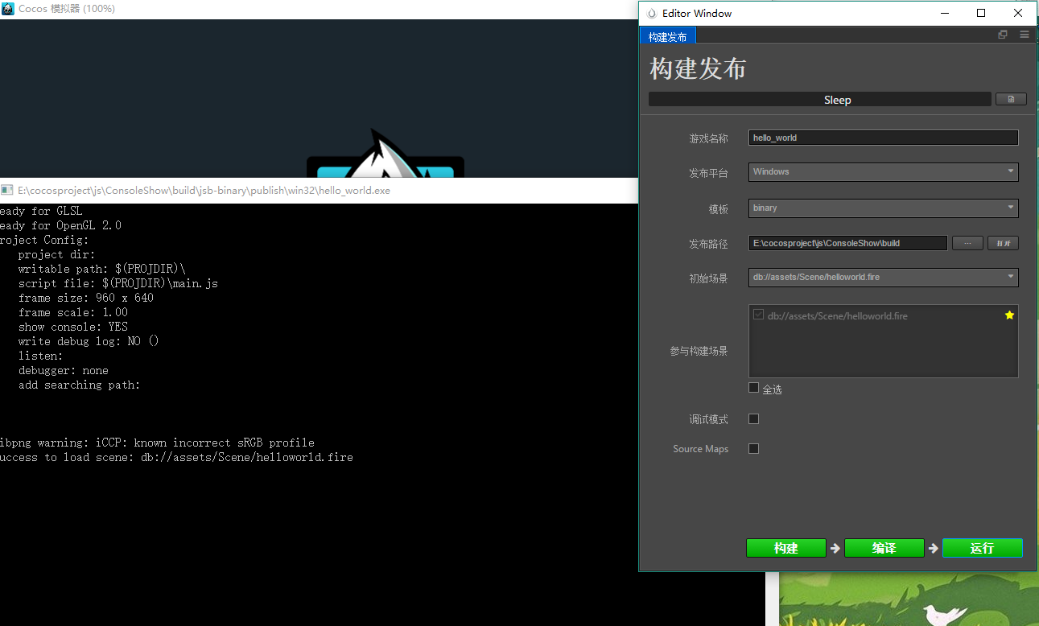Click the 打开 open button next to build path

1003,243
